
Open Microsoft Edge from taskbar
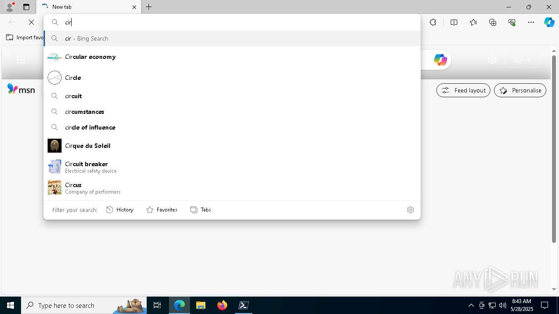[x=179, y=305]
